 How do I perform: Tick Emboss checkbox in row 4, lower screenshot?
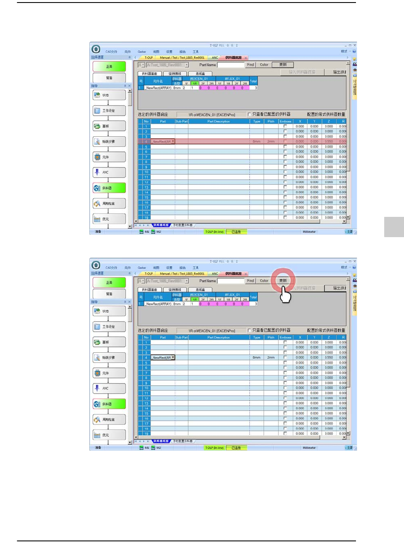click(285, 357)
